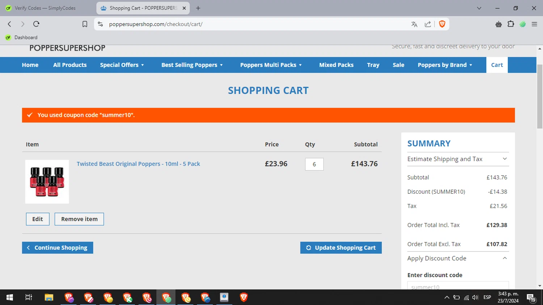The image size is (543, 305).
Task: Expand Best Selling Poppers dropdown
Action: point(192,65)
